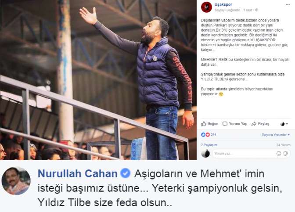The width and height of the screenshot is (295, 212).
Task: Open Nurullah Cahan's profile name
Action: [78, 173]
